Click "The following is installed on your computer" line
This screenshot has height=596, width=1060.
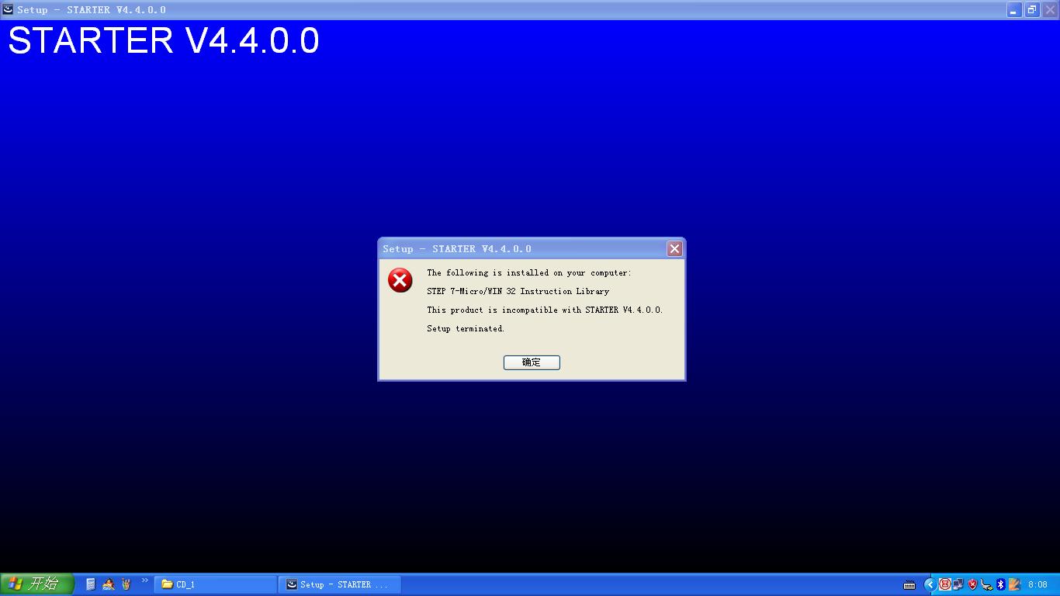(529, 273)
